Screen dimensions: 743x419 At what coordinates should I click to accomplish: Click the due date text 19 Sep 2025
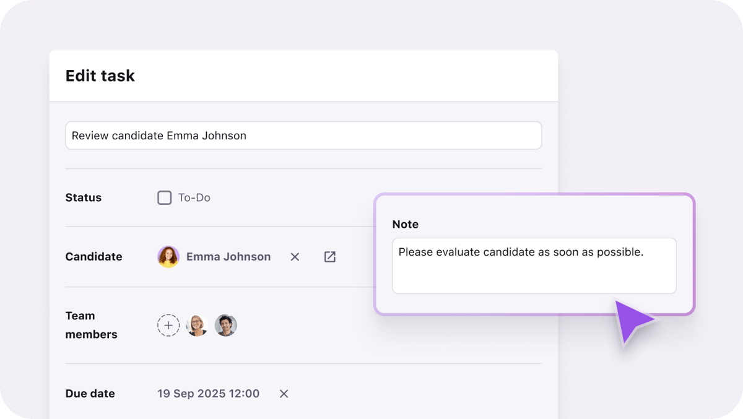pyautogui.click(x=208, y=393)
